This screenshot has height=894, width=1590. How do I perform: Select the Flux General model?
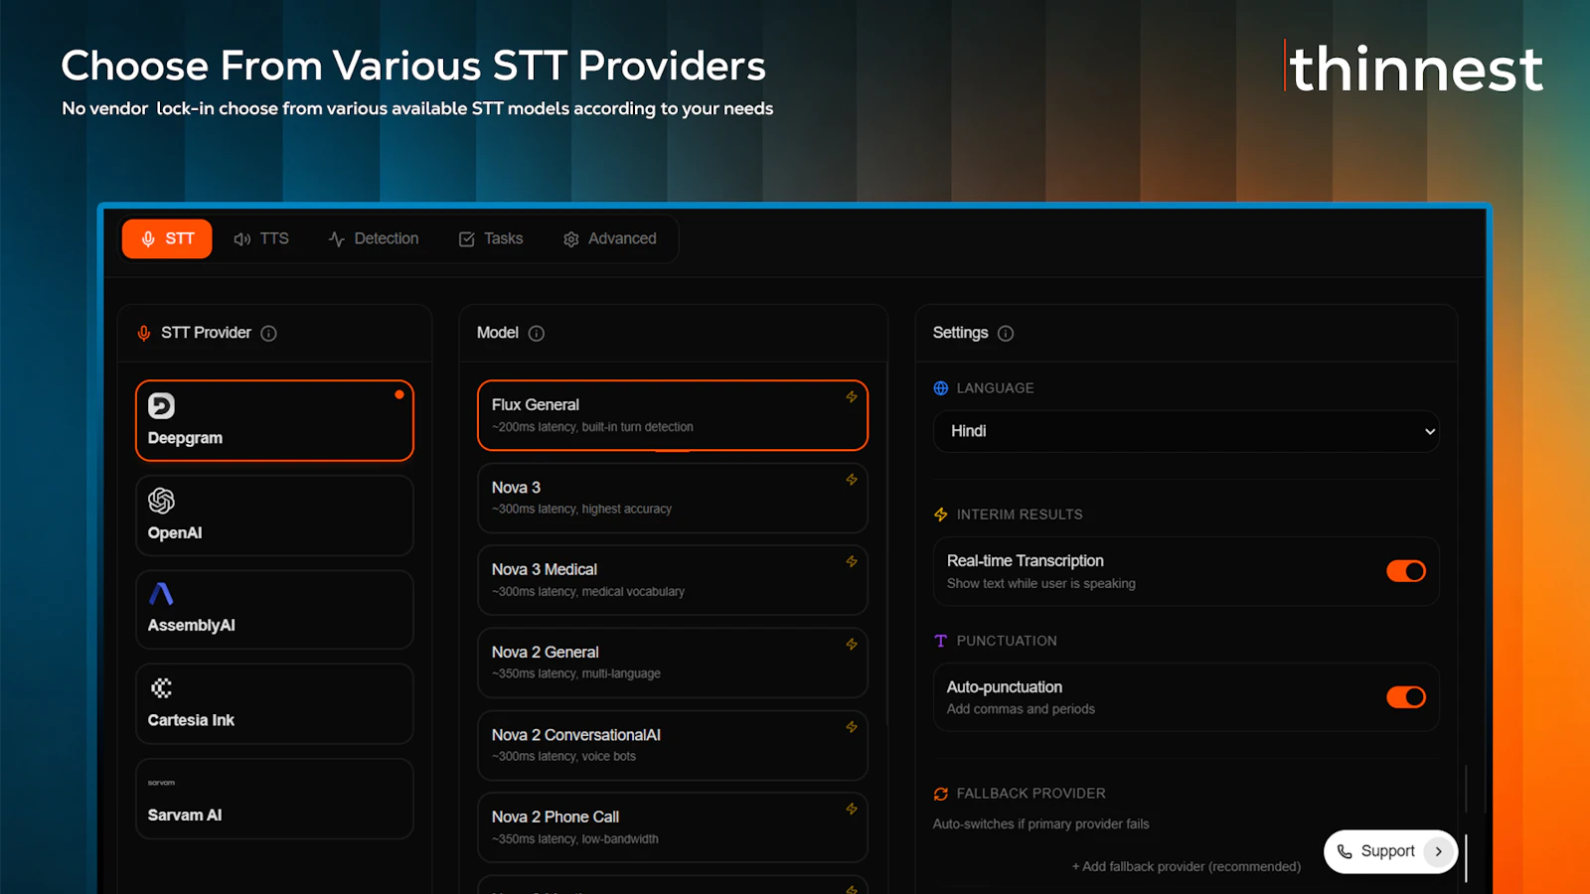click(x=673, y=415)
